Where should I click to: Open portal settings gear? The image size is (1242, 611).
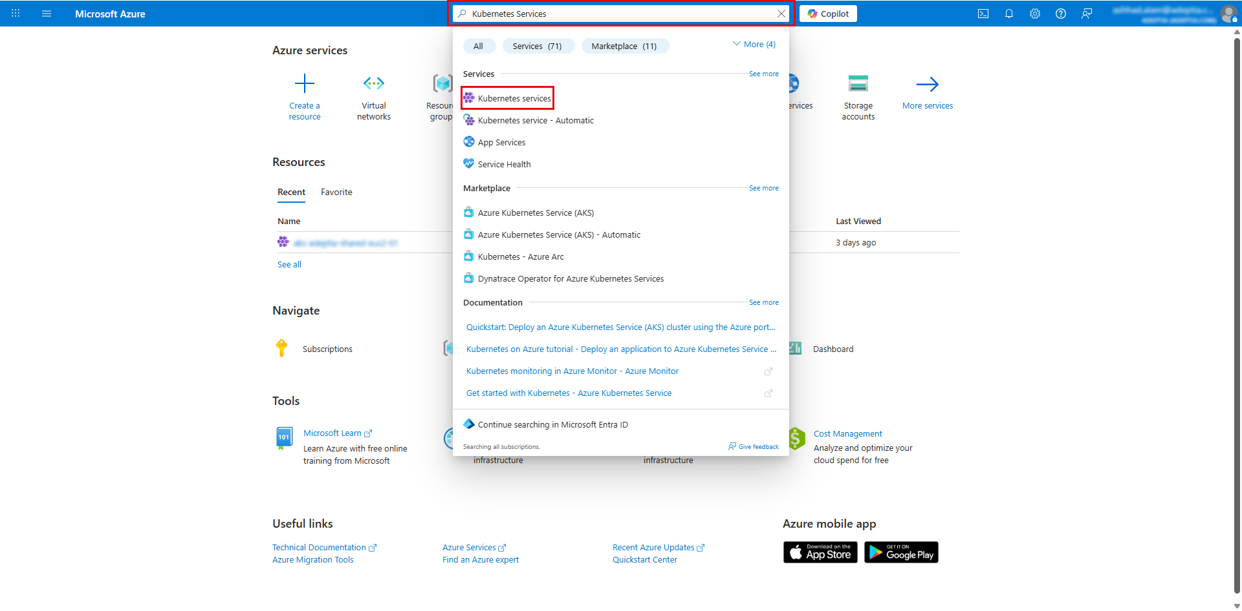tap(1035, 14)
